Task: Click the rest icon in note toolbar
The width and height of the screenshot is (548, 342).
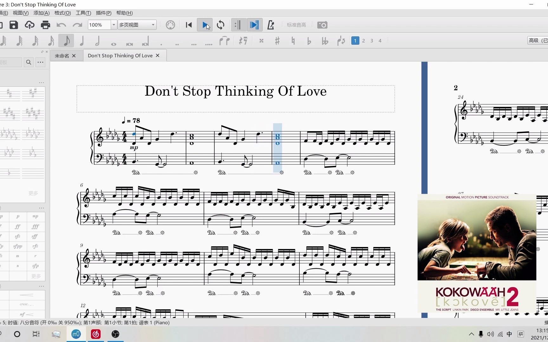Action: tap(243, 41)
